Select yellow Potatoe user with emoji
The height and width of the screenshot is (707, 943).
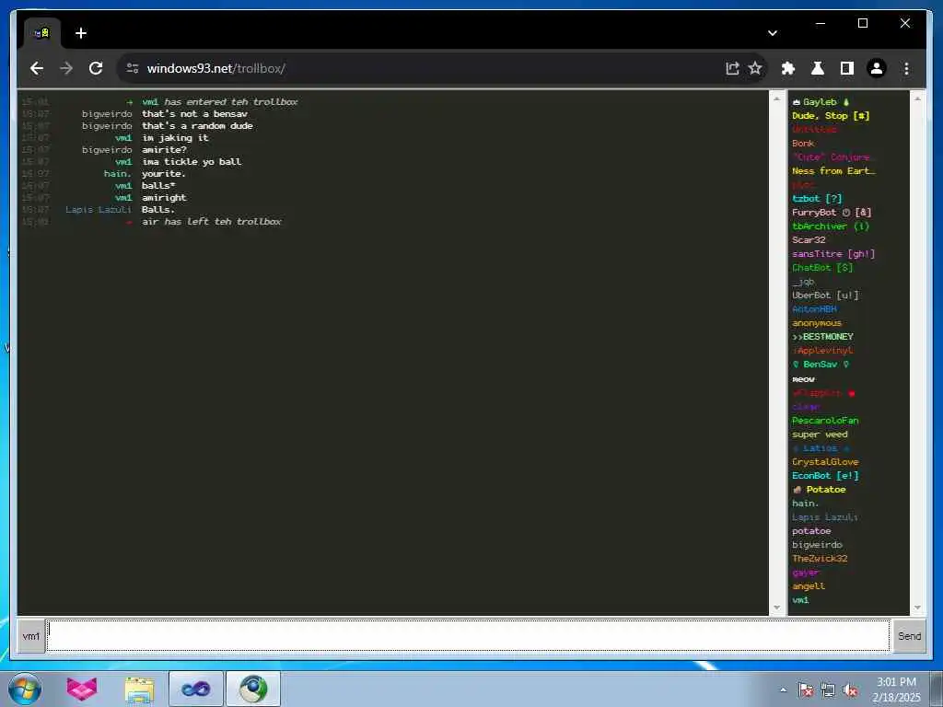tap(819, 490)
